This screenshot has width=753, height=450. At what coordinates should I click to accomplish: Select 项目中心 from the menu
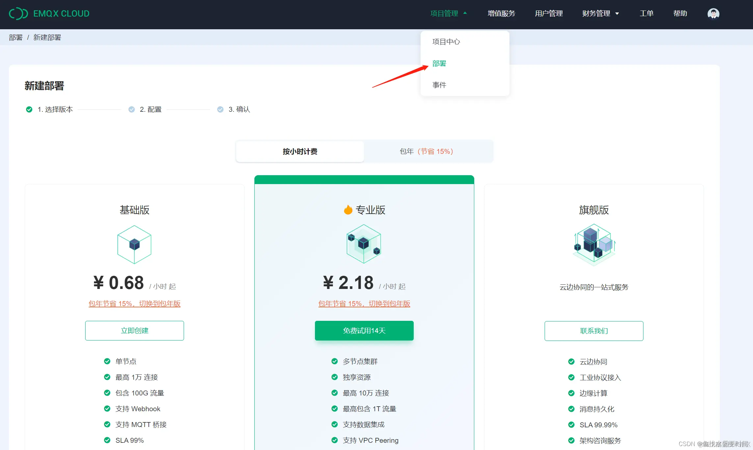pos(446,41)
